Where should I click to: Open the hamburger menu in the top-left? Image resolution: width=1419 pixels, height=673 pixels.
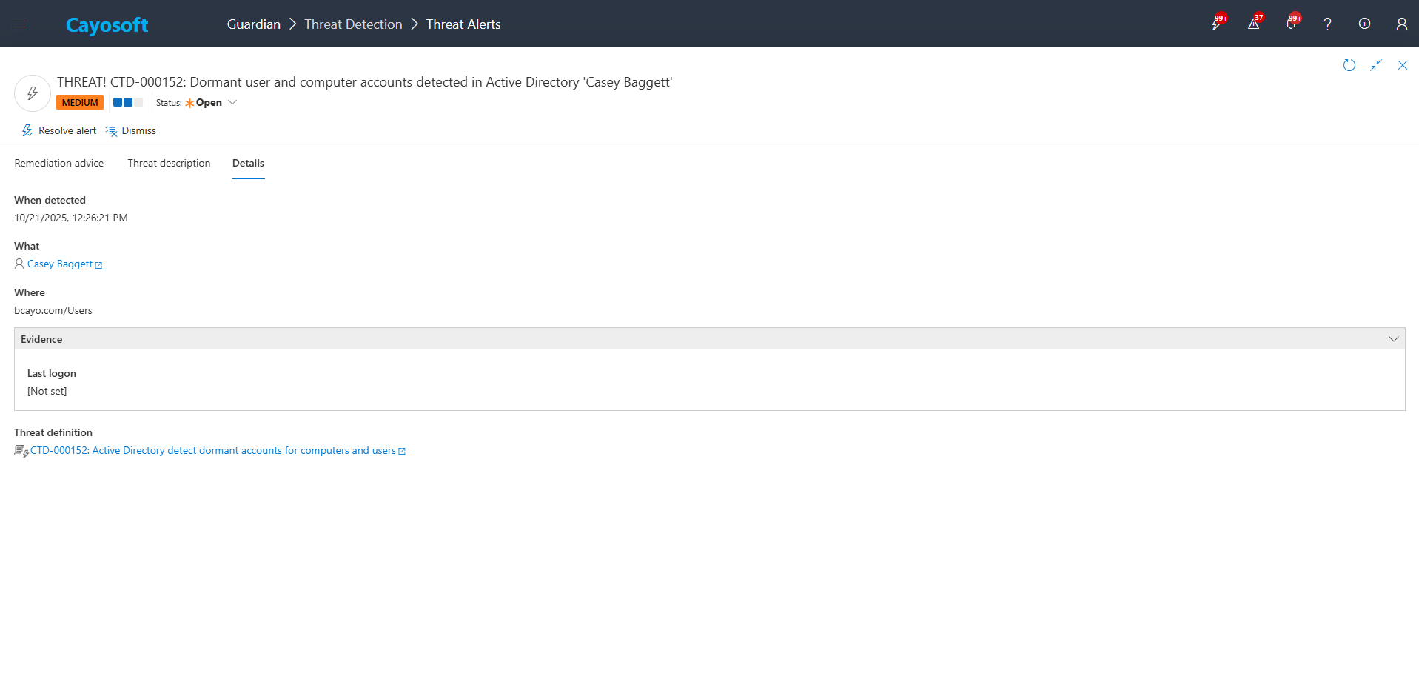[x=18, y=23]
